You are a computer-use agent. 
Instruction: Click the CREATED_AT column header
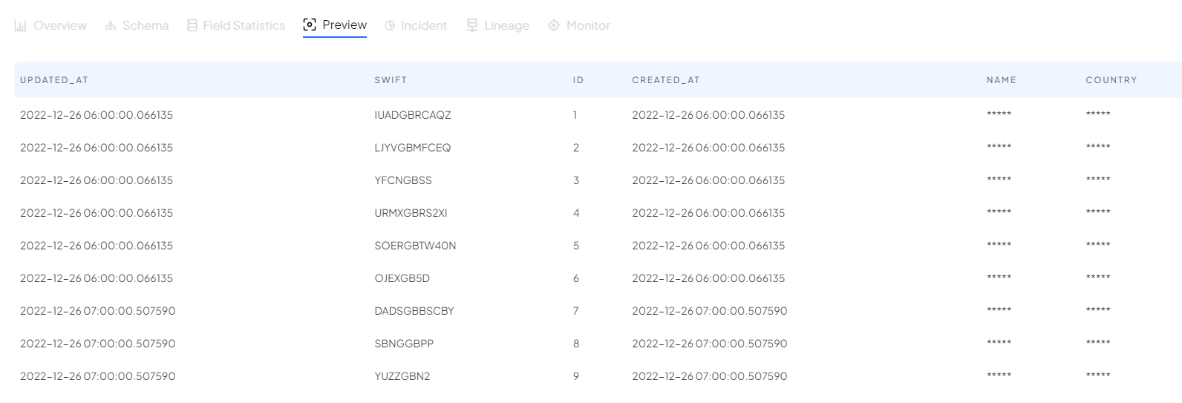(666, 80)
